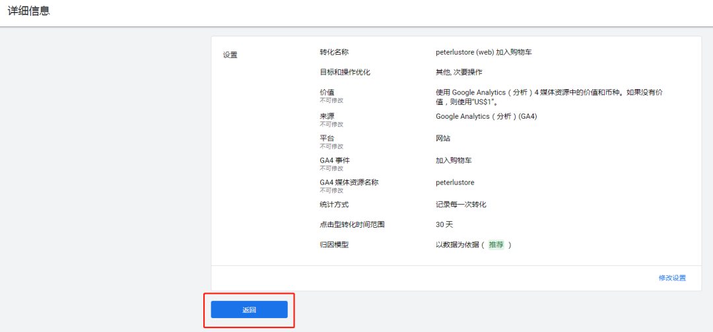The width and height of the screenshot is (713, 332).
Task: Click the value 'peterlustore (web) 加入购物车'
Action: (484, 52)
